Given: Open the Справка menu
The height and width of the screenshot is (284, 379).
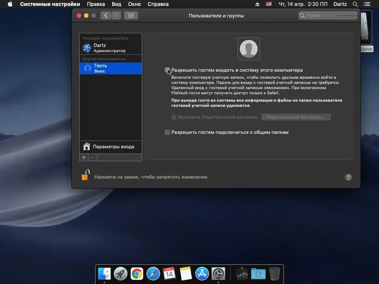Looking at the screenshot, I should click(x=158, y=4).
